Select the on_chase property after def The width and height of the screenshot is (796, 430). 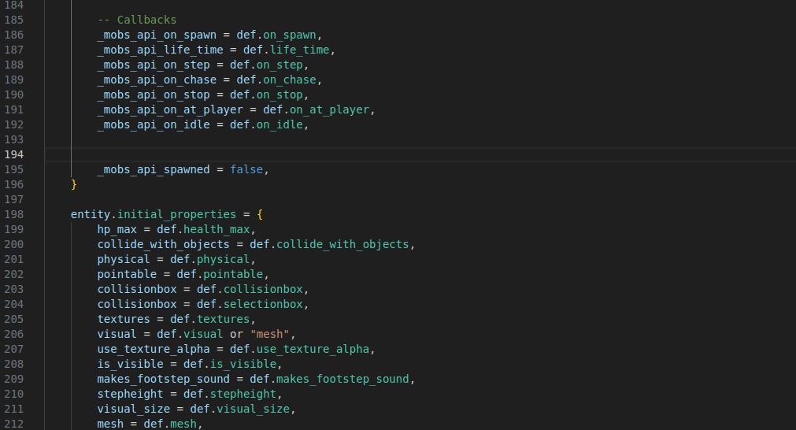[290, 80]
